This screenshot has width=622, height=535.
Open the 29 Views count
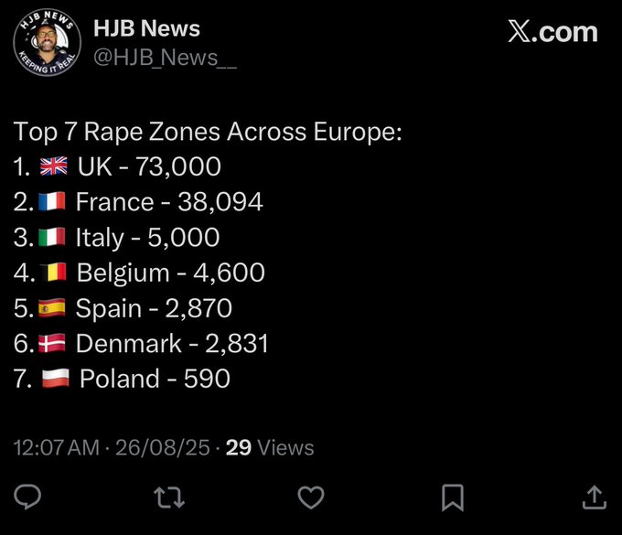270,448
